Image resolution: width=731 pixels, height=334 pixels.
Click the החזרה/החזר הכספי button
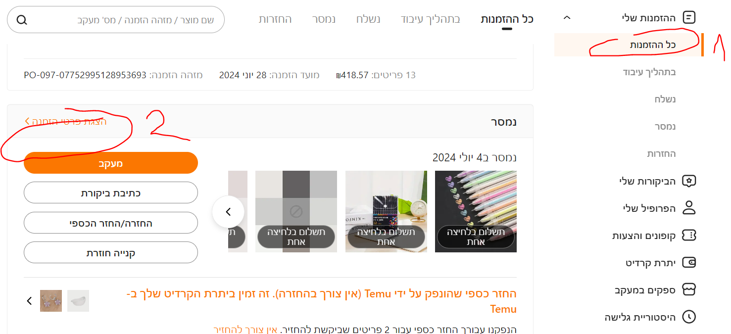[x=111, y=223]
